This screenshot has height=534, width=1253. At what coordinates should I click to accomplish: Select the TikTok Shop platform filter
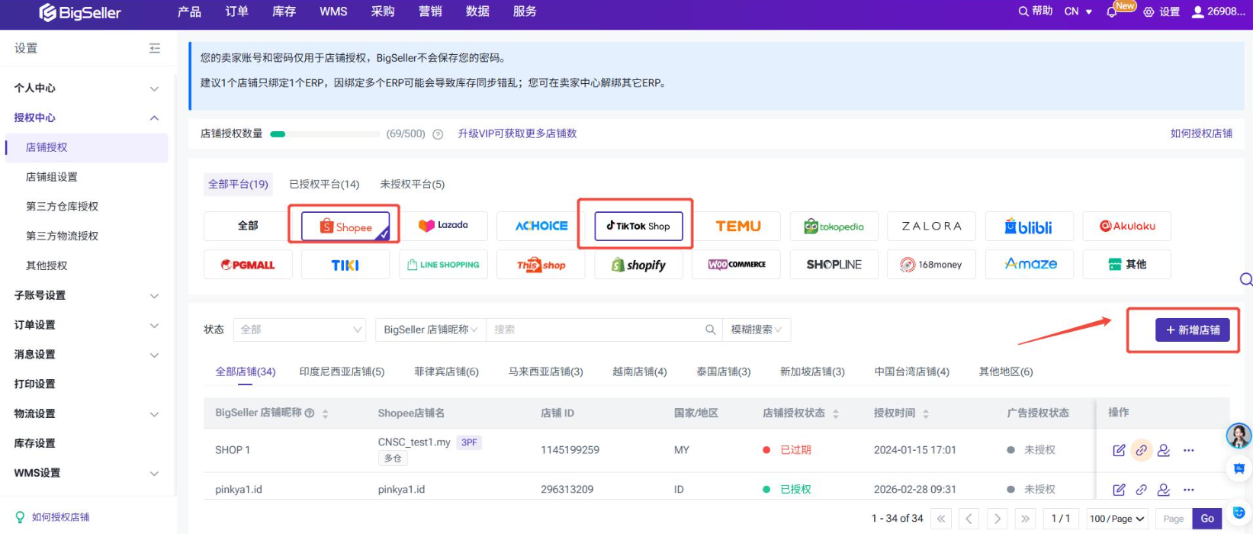638,226
